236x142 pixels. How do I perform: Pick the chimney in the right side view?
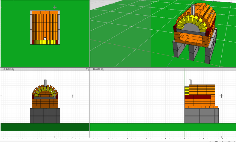190,82
